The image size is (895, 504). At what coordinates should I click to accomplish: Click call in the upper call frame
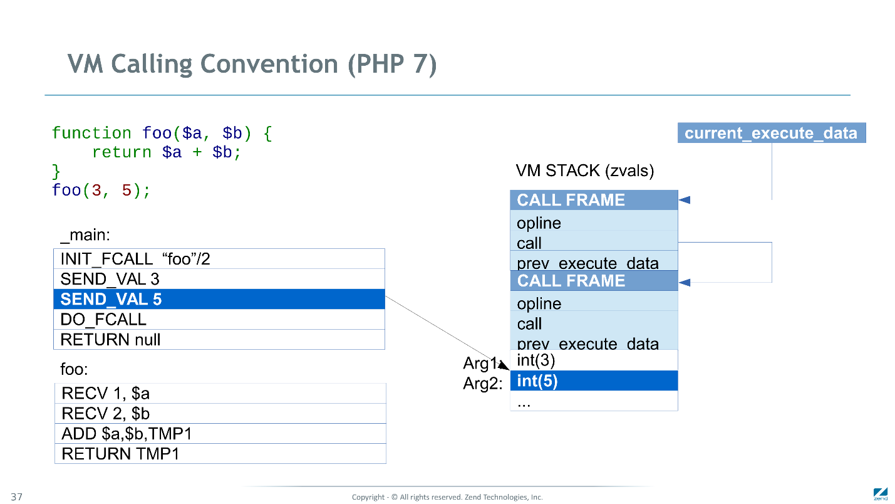click(x=594, y=242)
